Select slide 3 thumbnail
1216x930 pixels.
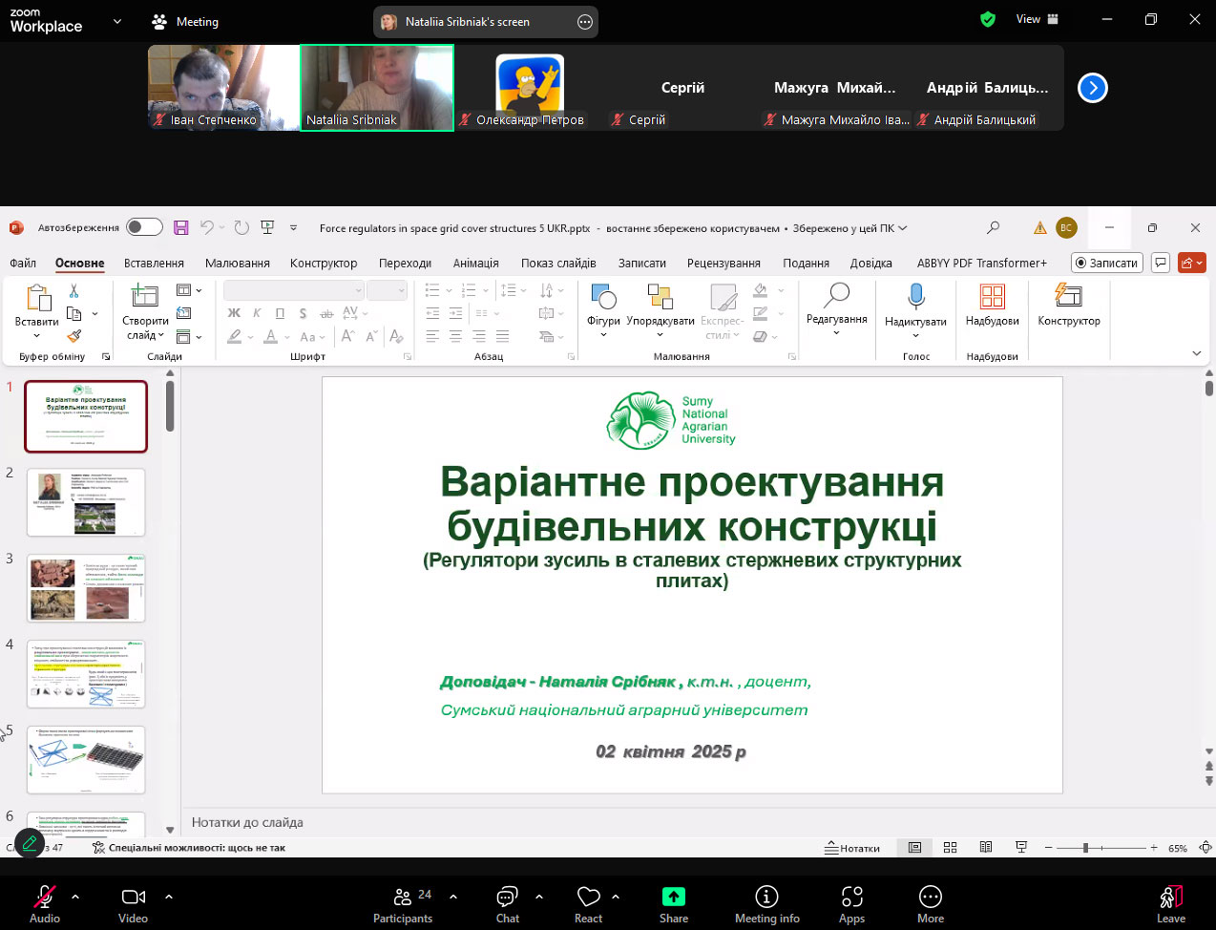coord(86,587)
